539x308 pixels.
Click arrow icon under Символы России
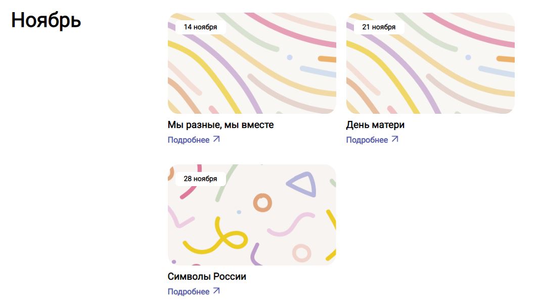216,291
